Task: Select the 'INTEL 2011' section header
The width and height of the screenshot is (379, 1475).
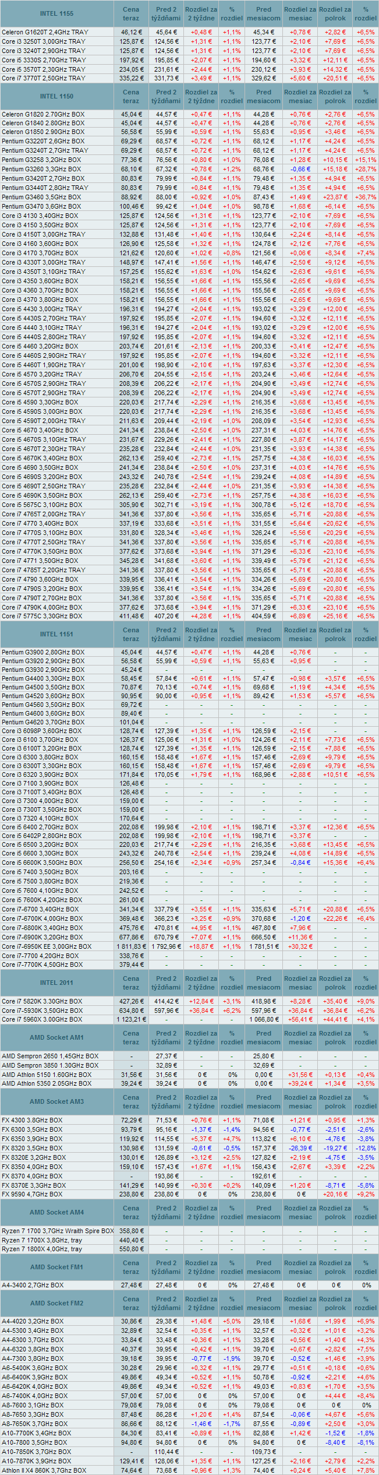Action: [x=57, y=983]
